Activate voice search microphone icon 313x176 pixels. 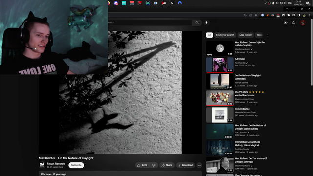pos(206,22)
